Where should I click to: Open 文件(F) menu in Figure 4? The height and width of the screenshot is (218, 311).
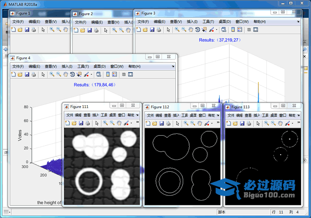(x=18, y=66)
